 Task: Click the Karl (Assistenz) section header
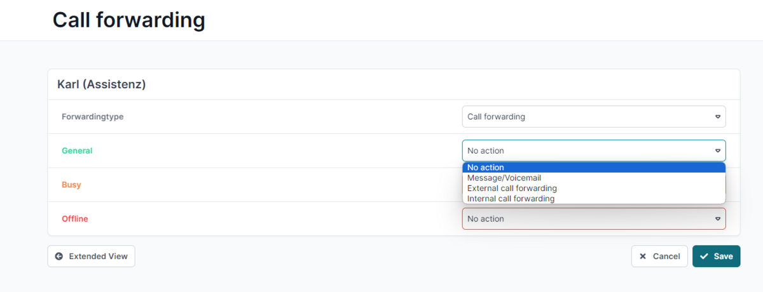[x=102, y=84]
